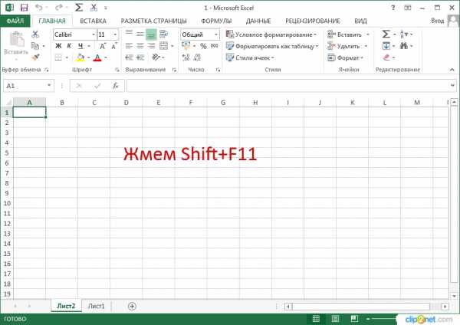Click the Вход sign-in link
The width and height of the screenshot is (460, 325).
(437, 21)
